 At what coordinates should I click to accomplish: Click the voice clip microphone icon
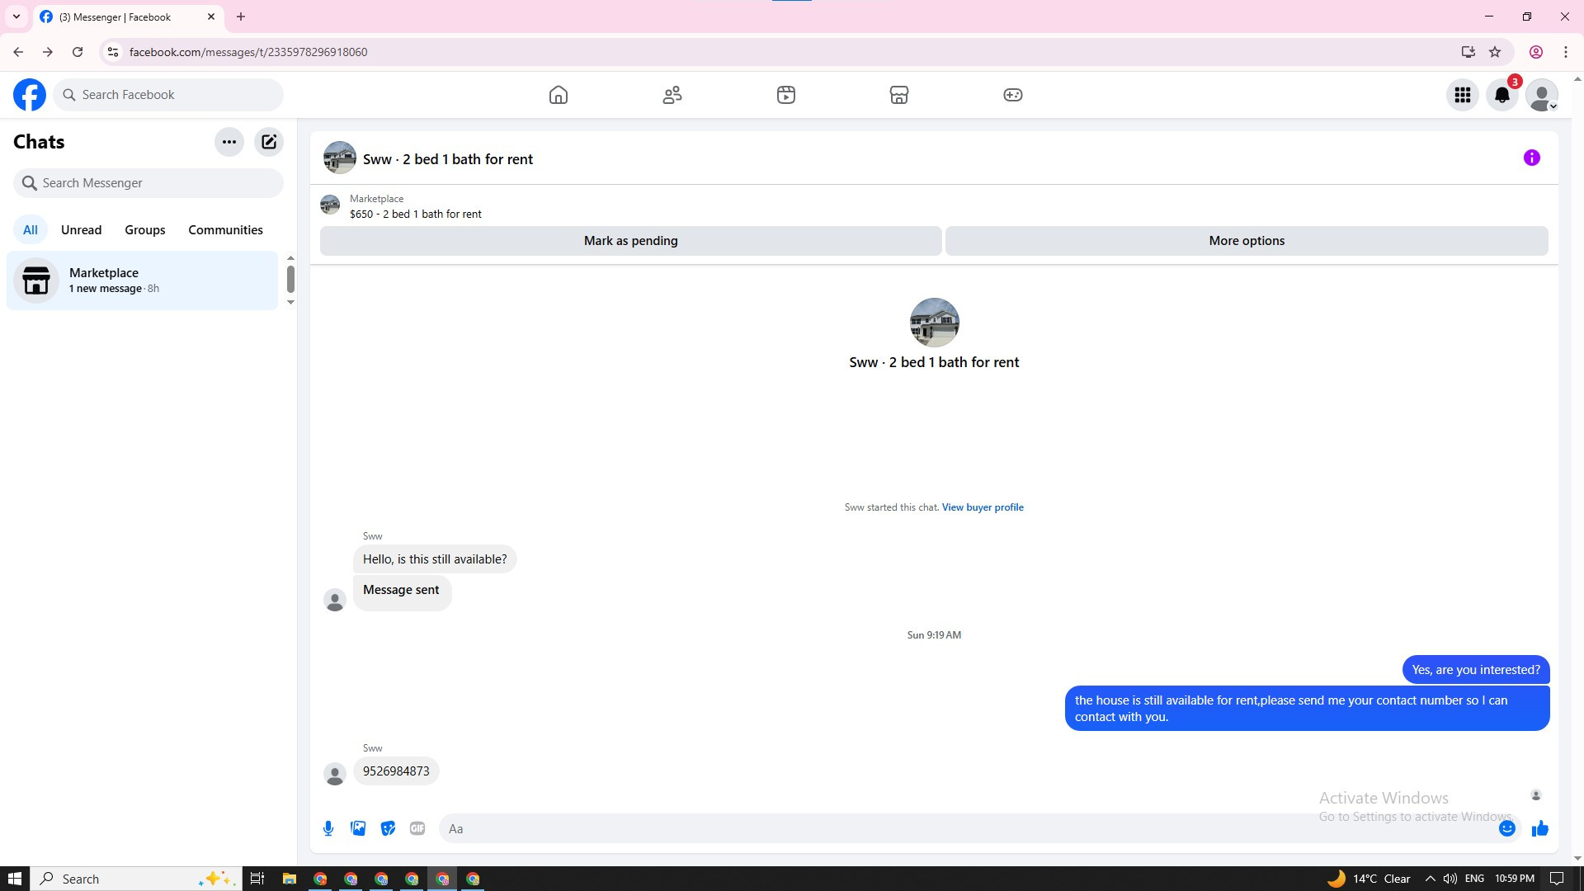[x=328, y=828]
